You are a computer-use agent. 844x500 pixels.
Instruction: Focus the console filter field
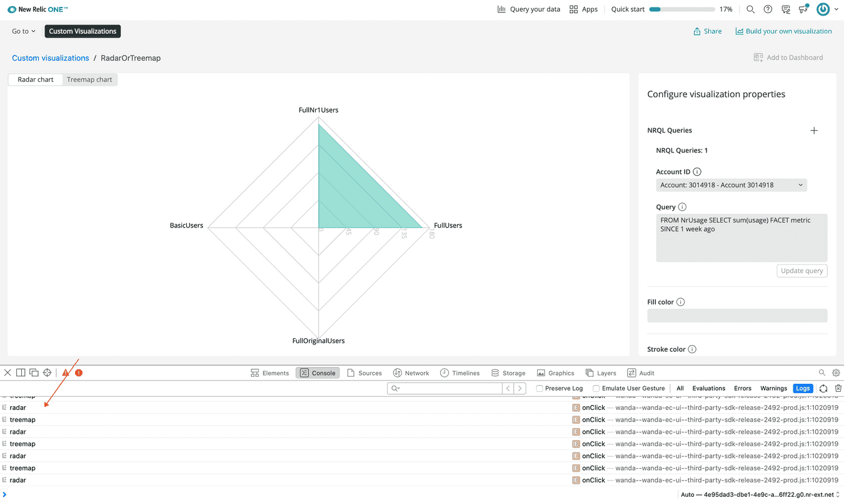(x=445, y=388)
